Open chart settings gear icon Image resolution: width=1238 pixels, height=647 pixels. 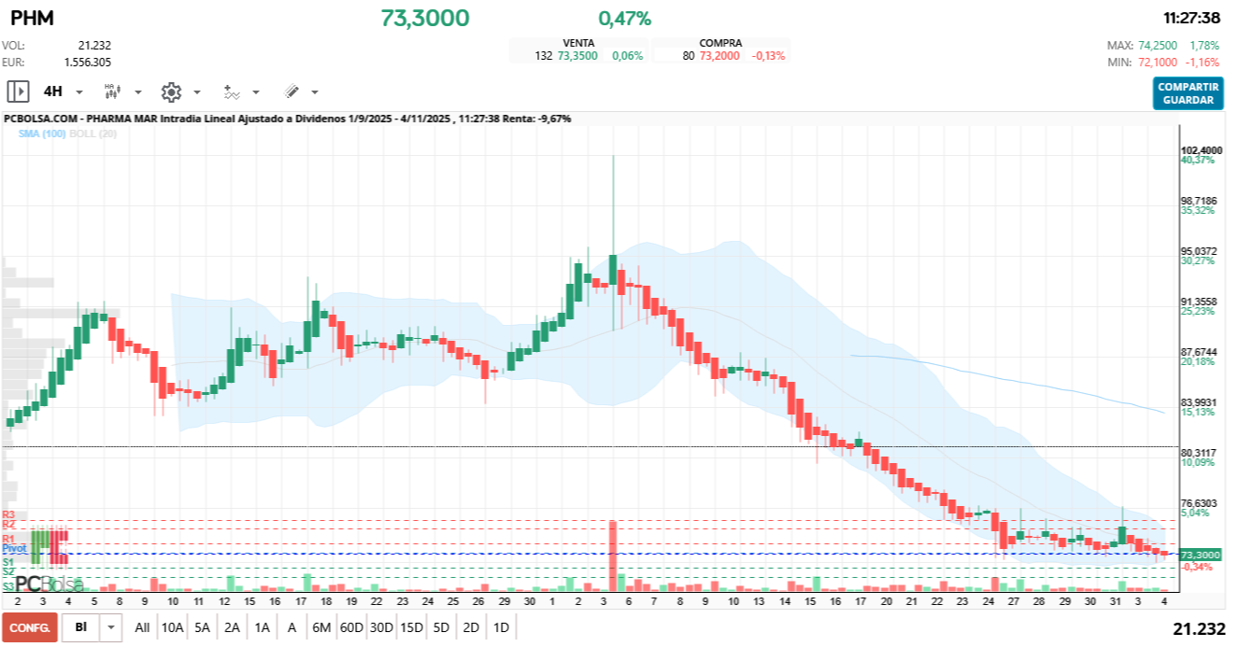click(170, 91)
